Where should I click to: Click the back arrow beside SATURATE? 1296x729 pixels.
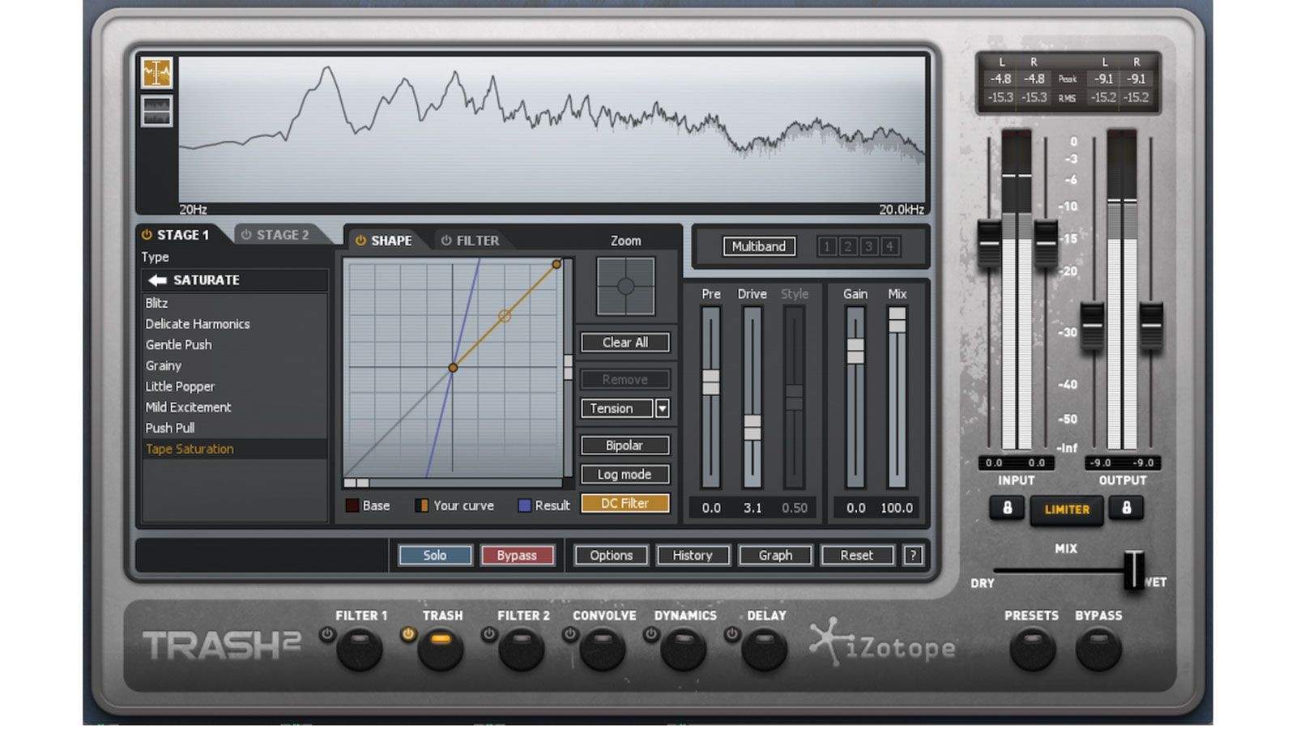tap(157, 280)
